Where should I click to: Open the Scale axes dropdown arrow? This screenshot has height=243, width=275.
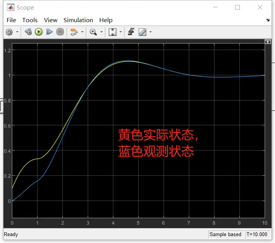(x=121, y=32)
